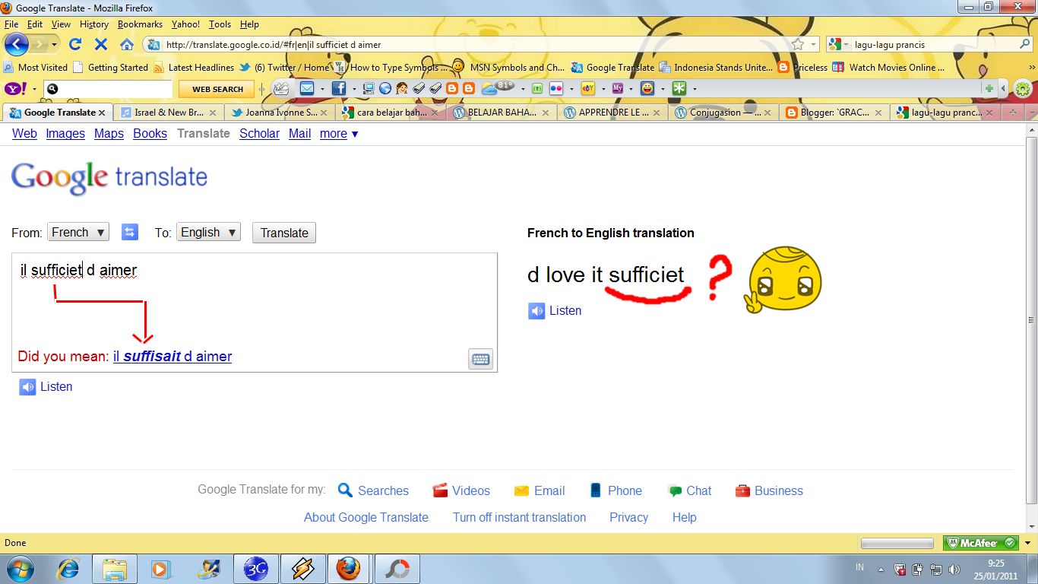Open Yahoo toolbar Mail icon
Viewport: 1038px width, 584px height.
pos(306,89)
